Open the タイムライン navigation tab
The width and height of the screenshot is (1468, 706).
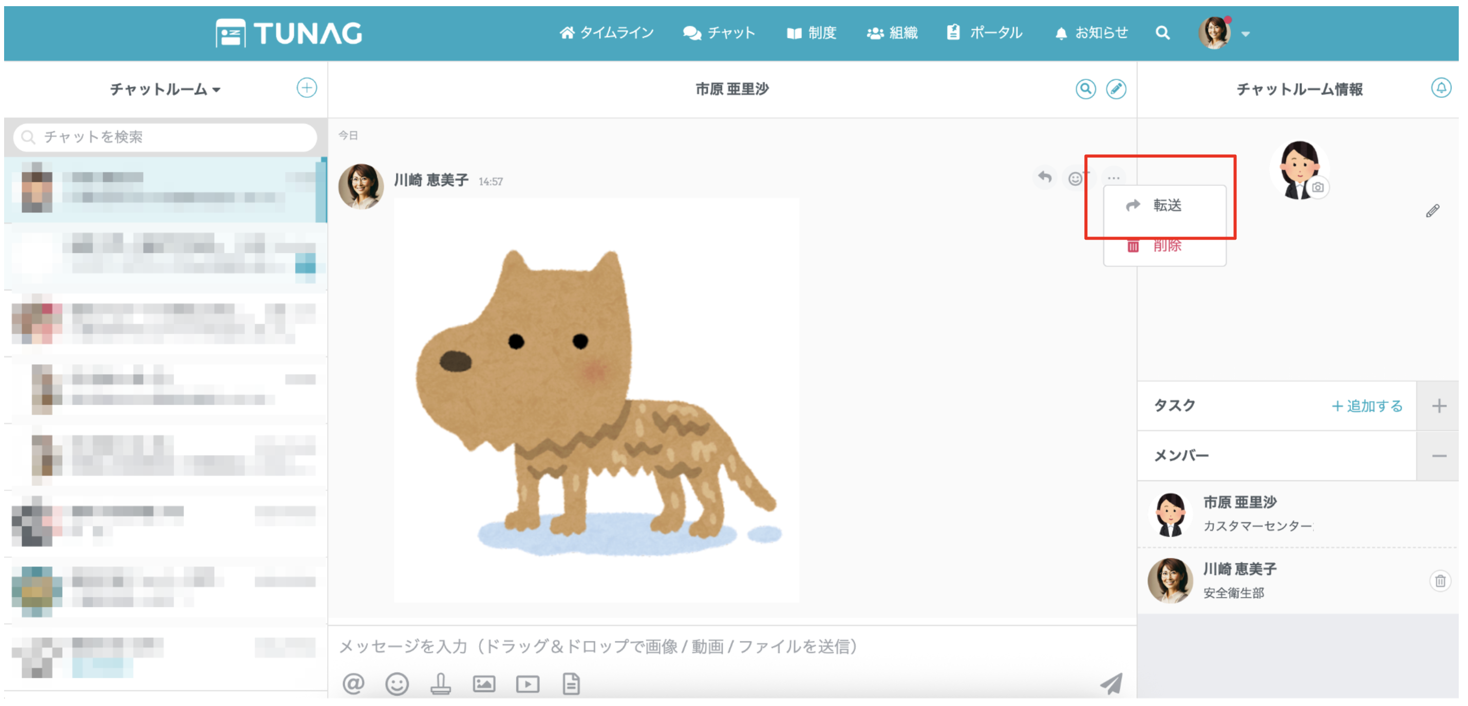pyautogui.click(x=606, y=33)
